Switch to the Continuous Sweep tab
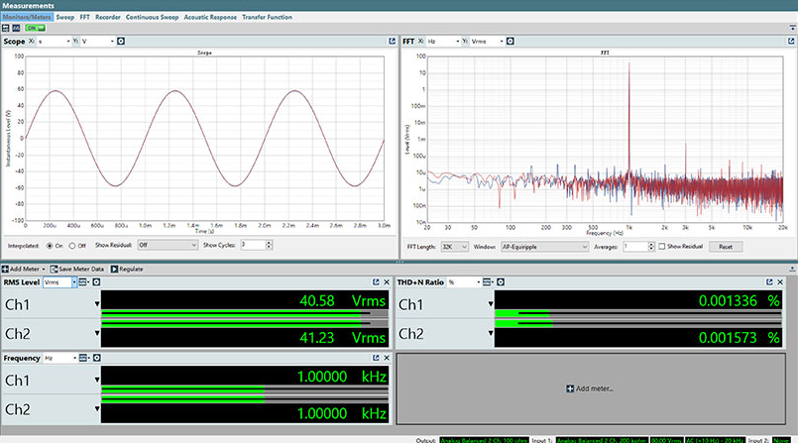 tap(153, 17)
